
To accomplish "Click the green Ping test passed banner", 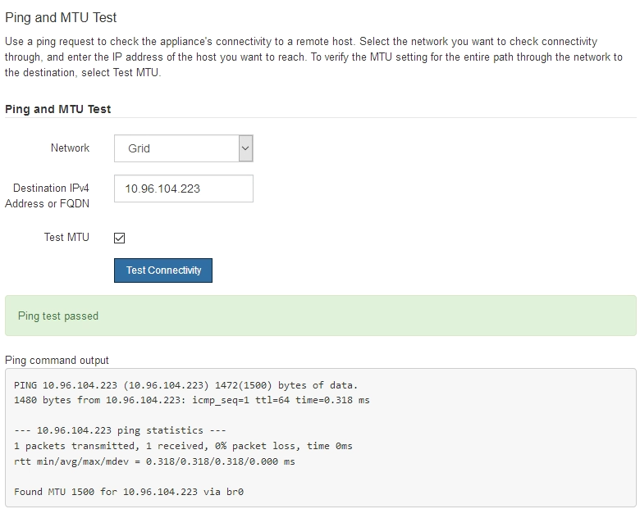I will tap(320, 316).
